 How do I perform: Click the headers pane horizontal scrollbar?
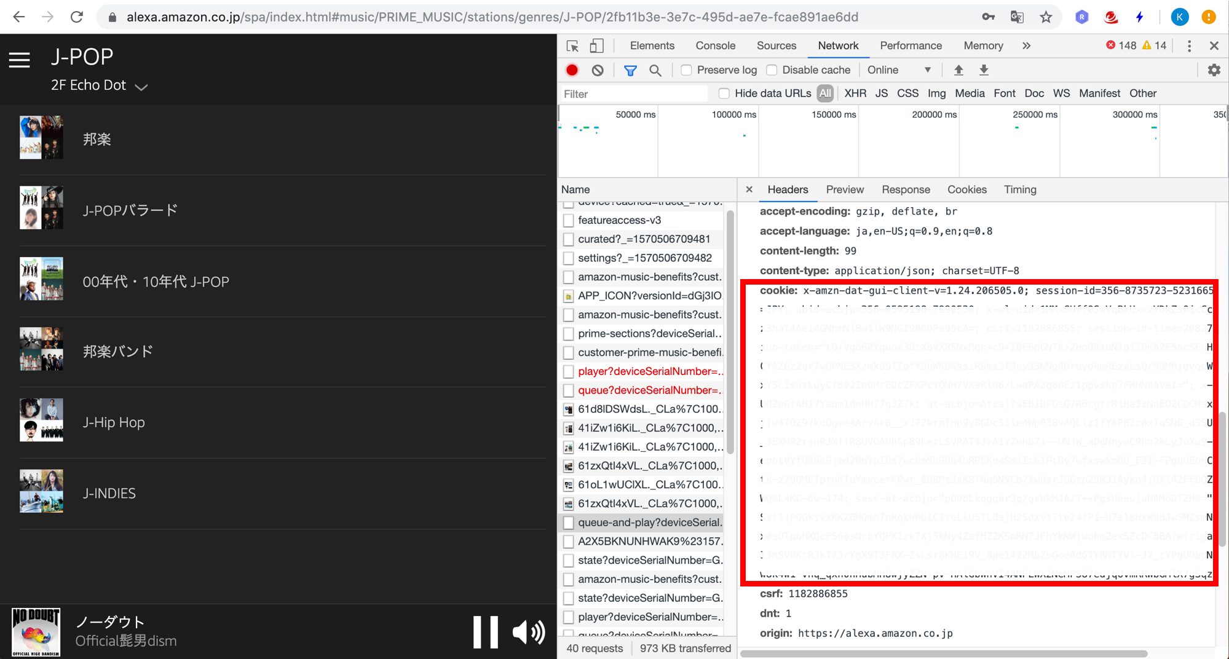point(944,653)
